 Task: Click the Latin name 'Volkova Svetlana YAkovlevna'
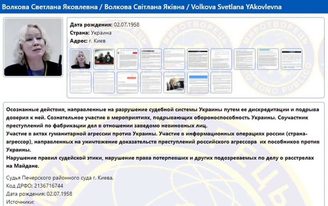coord(236,7)
